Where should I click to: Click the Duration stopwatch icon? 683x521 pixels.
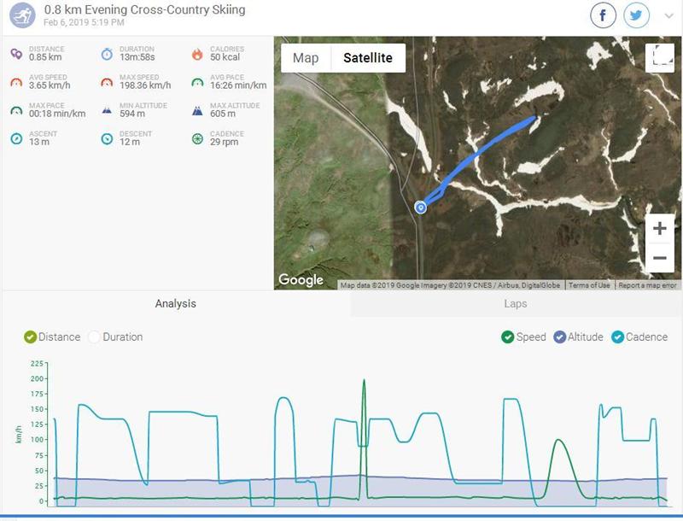107,54
